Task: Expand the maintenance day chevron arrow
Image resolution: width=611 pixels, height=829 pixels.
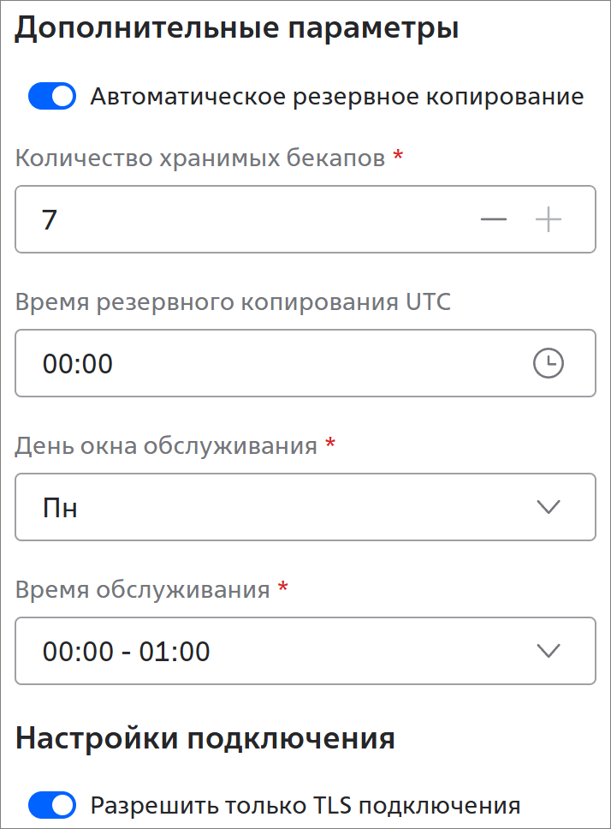Action: coord(548,507)
